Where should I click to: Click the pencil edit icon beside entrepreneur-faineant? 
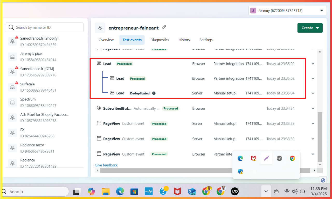click(164, 27)
